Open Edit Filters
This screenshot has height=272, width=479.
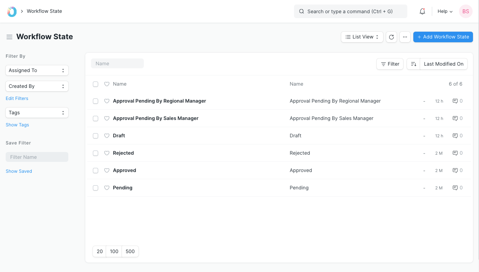coord(17,98)
